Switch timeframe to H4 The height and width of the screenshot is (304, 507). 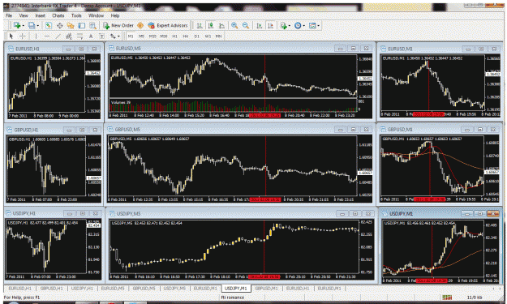click(x=186, y=36)
